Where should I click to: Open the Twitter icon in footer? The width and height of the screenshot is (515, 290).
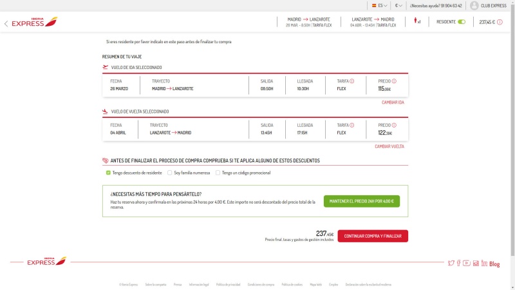point(451,263)
